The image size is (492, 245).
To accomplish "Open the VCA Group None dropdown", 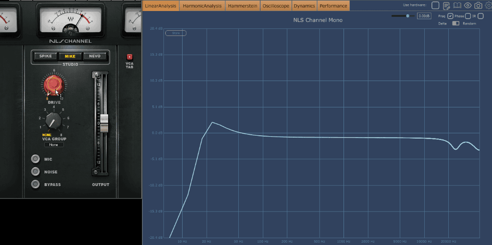I will pyautogui.click(x=54, y=145).
